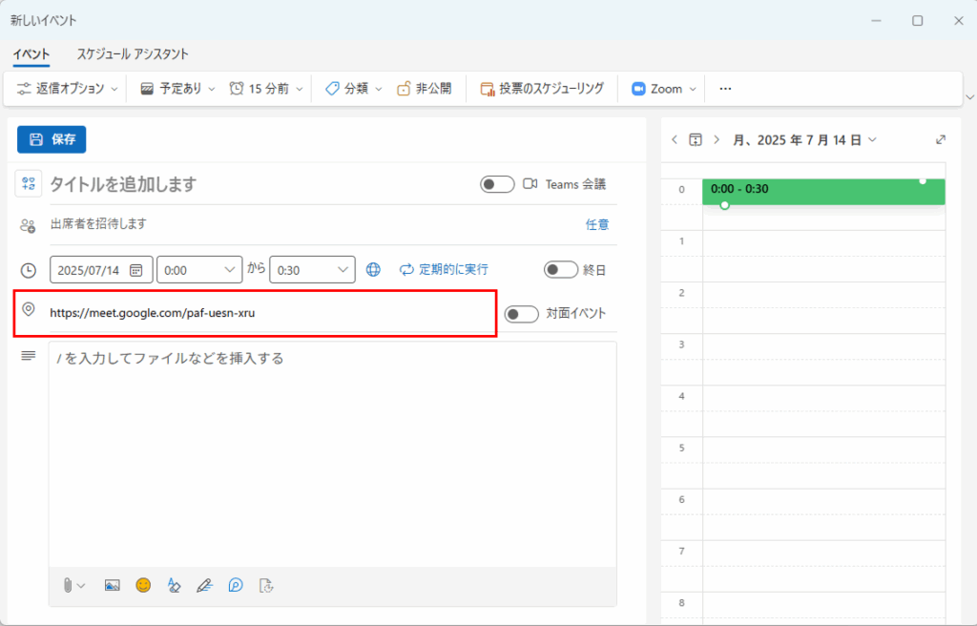Click the time zone globe icon
Image resolution: width=977 pixels, height=626 pixels.
pyautogui.click(x=373, y=270)
